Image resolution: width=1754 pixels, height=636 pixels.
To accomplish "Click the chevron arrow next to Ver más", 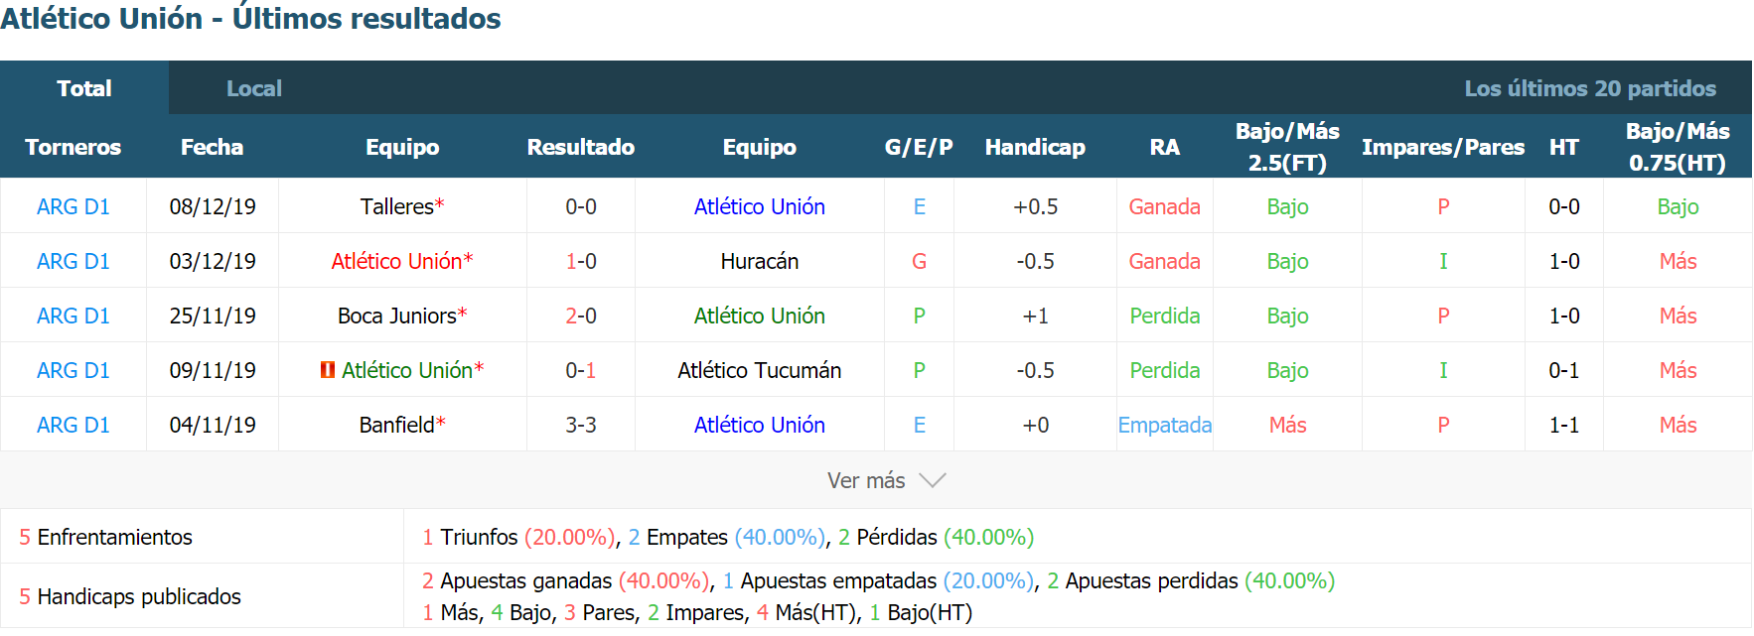I will click(932, 480).
